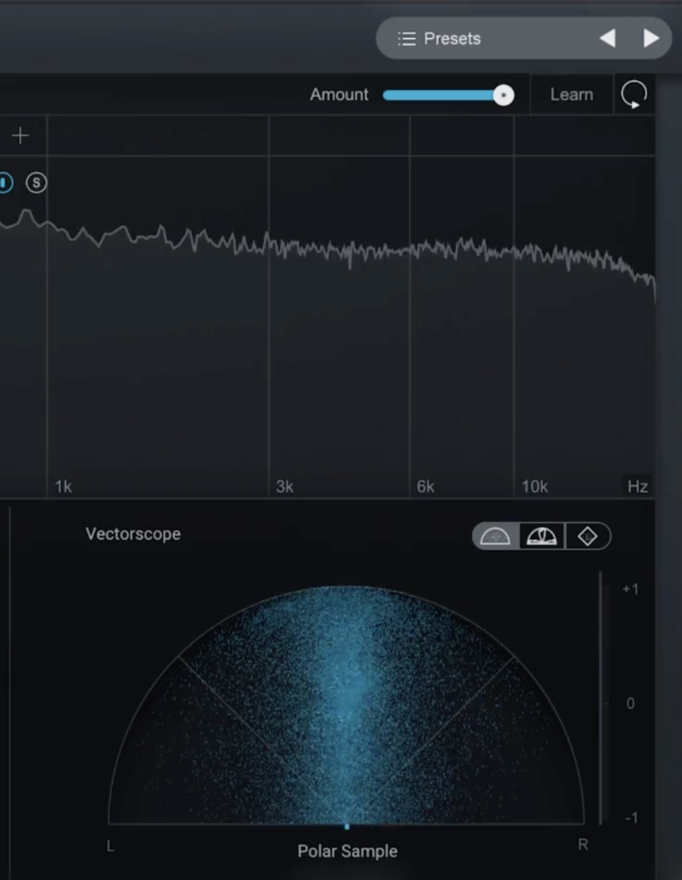Activate the Learn mode
The image size is (682, 880).
click(x=571, y=94)
